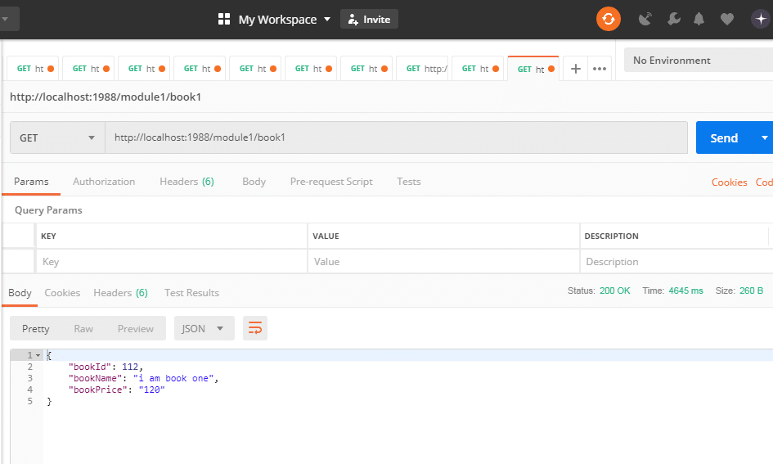Viewport: 773px width, 464px height.
Task: Click the 260 B size value
Action: pos(751,291)
